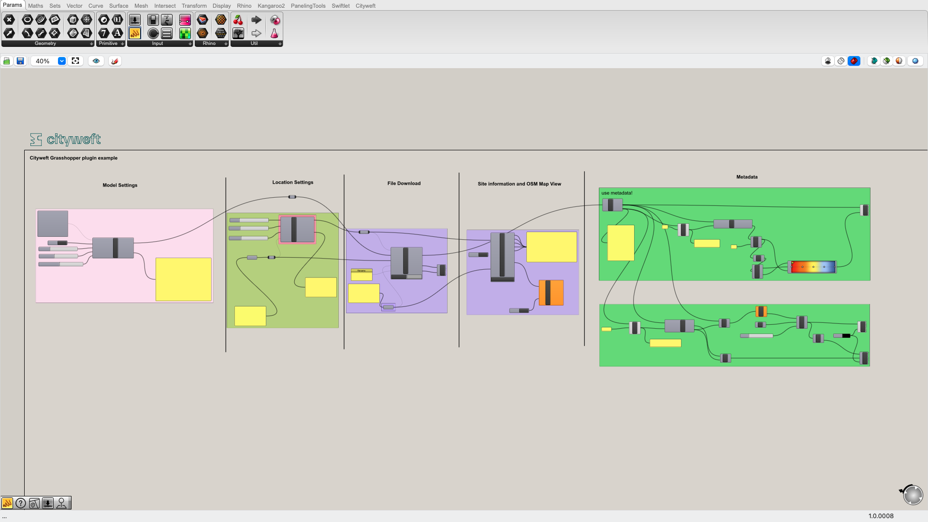
Task: Select the pink flask icon in Util
Action: 275,33
